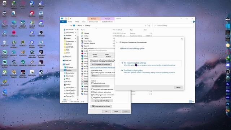Open Discord from the taskbar
This screenshot has width=231, height=130.
tap(228, 65)
